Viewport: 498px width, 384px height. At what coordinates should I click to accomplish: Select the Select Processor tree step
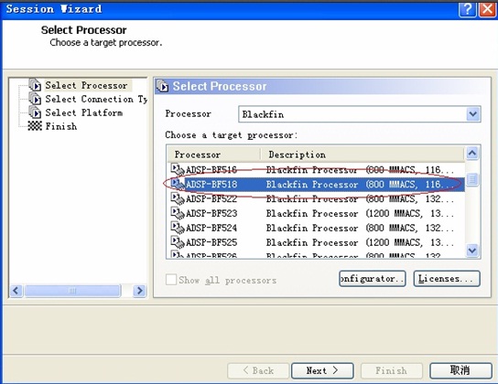(86, 85)
